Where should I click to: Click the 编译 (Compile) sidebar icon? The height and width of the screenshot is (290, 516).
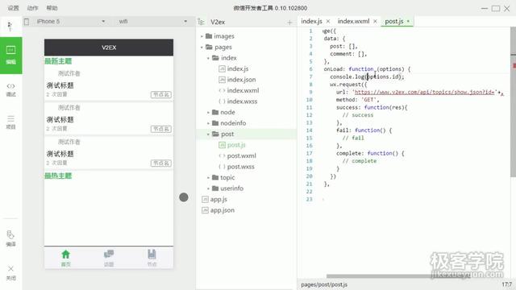(x=10, y=238)
